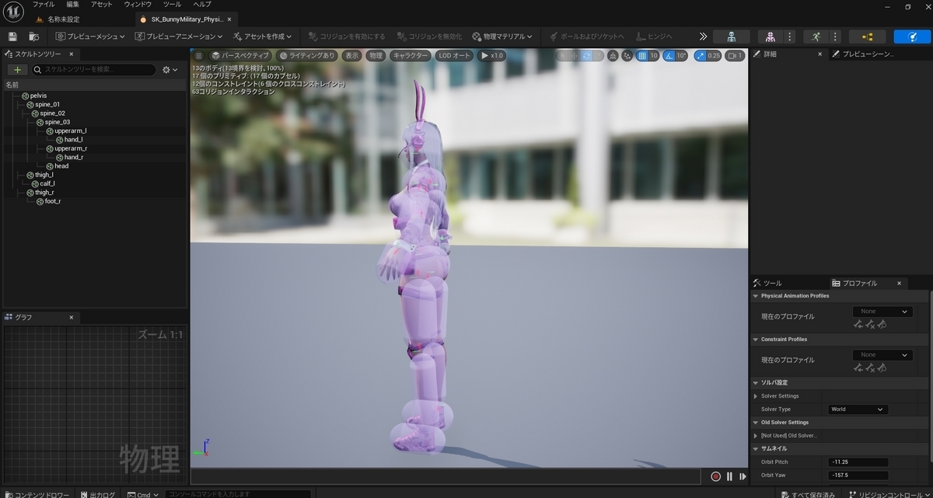The image size is (933, 498).
Task: Open the ウィンドウ menu
Action: (x=137, y=5)
